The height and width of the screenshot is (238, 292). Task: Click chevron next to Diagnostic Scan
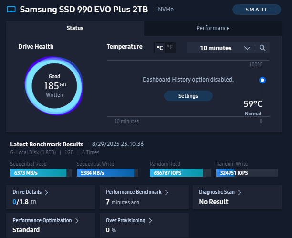(x=240, y=192)
